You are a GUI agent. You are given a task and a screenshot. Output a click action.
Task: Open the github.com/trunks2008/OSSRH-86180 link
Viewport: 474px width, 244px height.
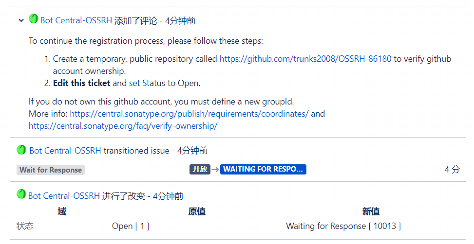(x=305, y=59)
